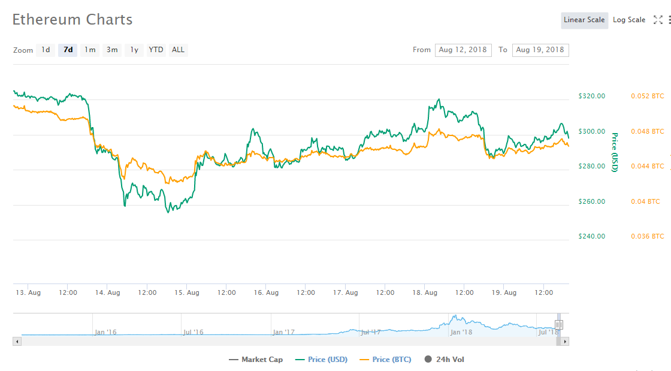Image resolution: width=671 pixels, height=371 pixels.
Task: Zoom chart to 1m
Action: (90, 50)
